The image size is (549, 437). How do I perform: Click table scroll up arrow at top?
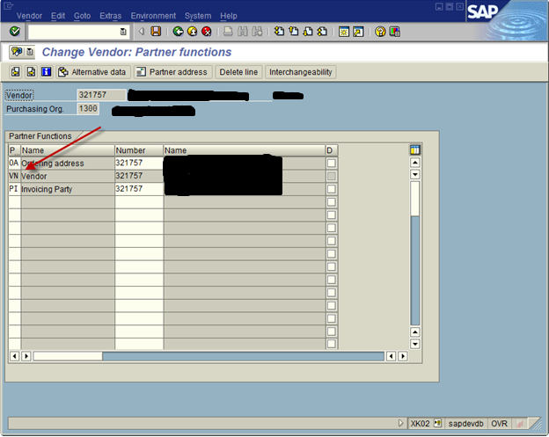(415, 163)
